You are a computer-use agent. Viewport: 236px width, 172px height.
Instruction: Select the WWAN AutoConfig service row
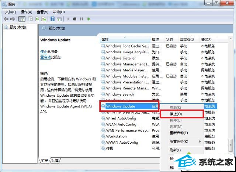pyautogui.click(x=130, y=142)
